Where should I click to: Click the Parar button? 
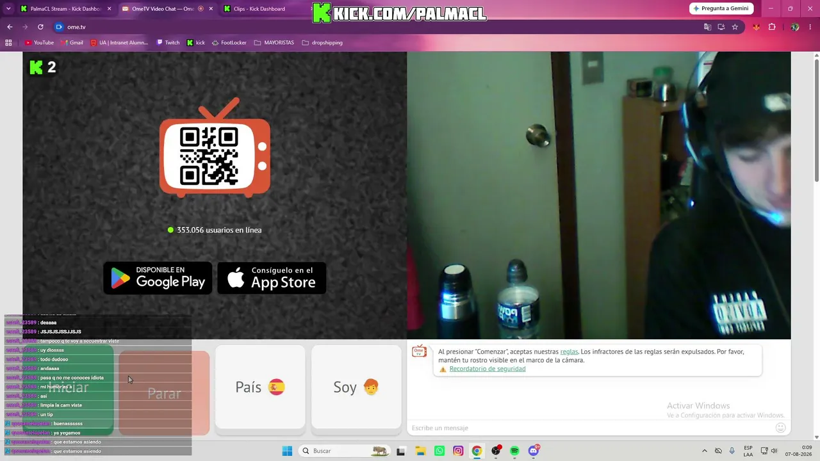(164, 393)
